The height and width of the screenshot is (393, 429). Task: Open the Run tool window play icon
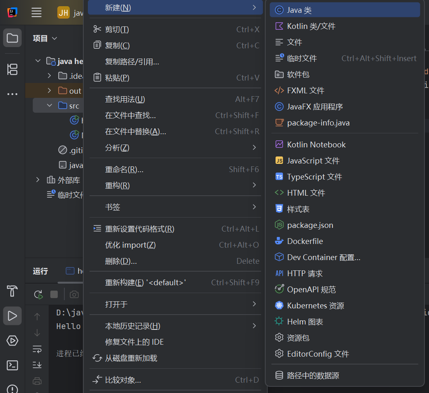coord(12,316)
